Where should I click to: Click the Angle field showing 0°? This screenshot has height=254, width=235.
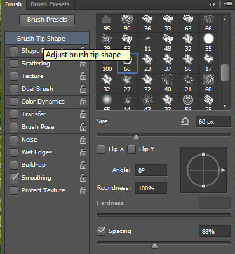pos(151,170)
